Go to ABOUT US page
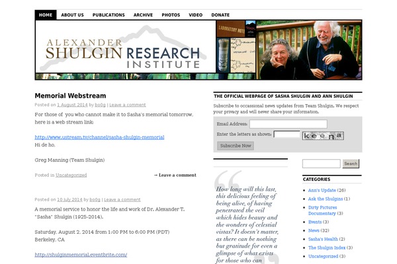 click(x=72, y=15)
